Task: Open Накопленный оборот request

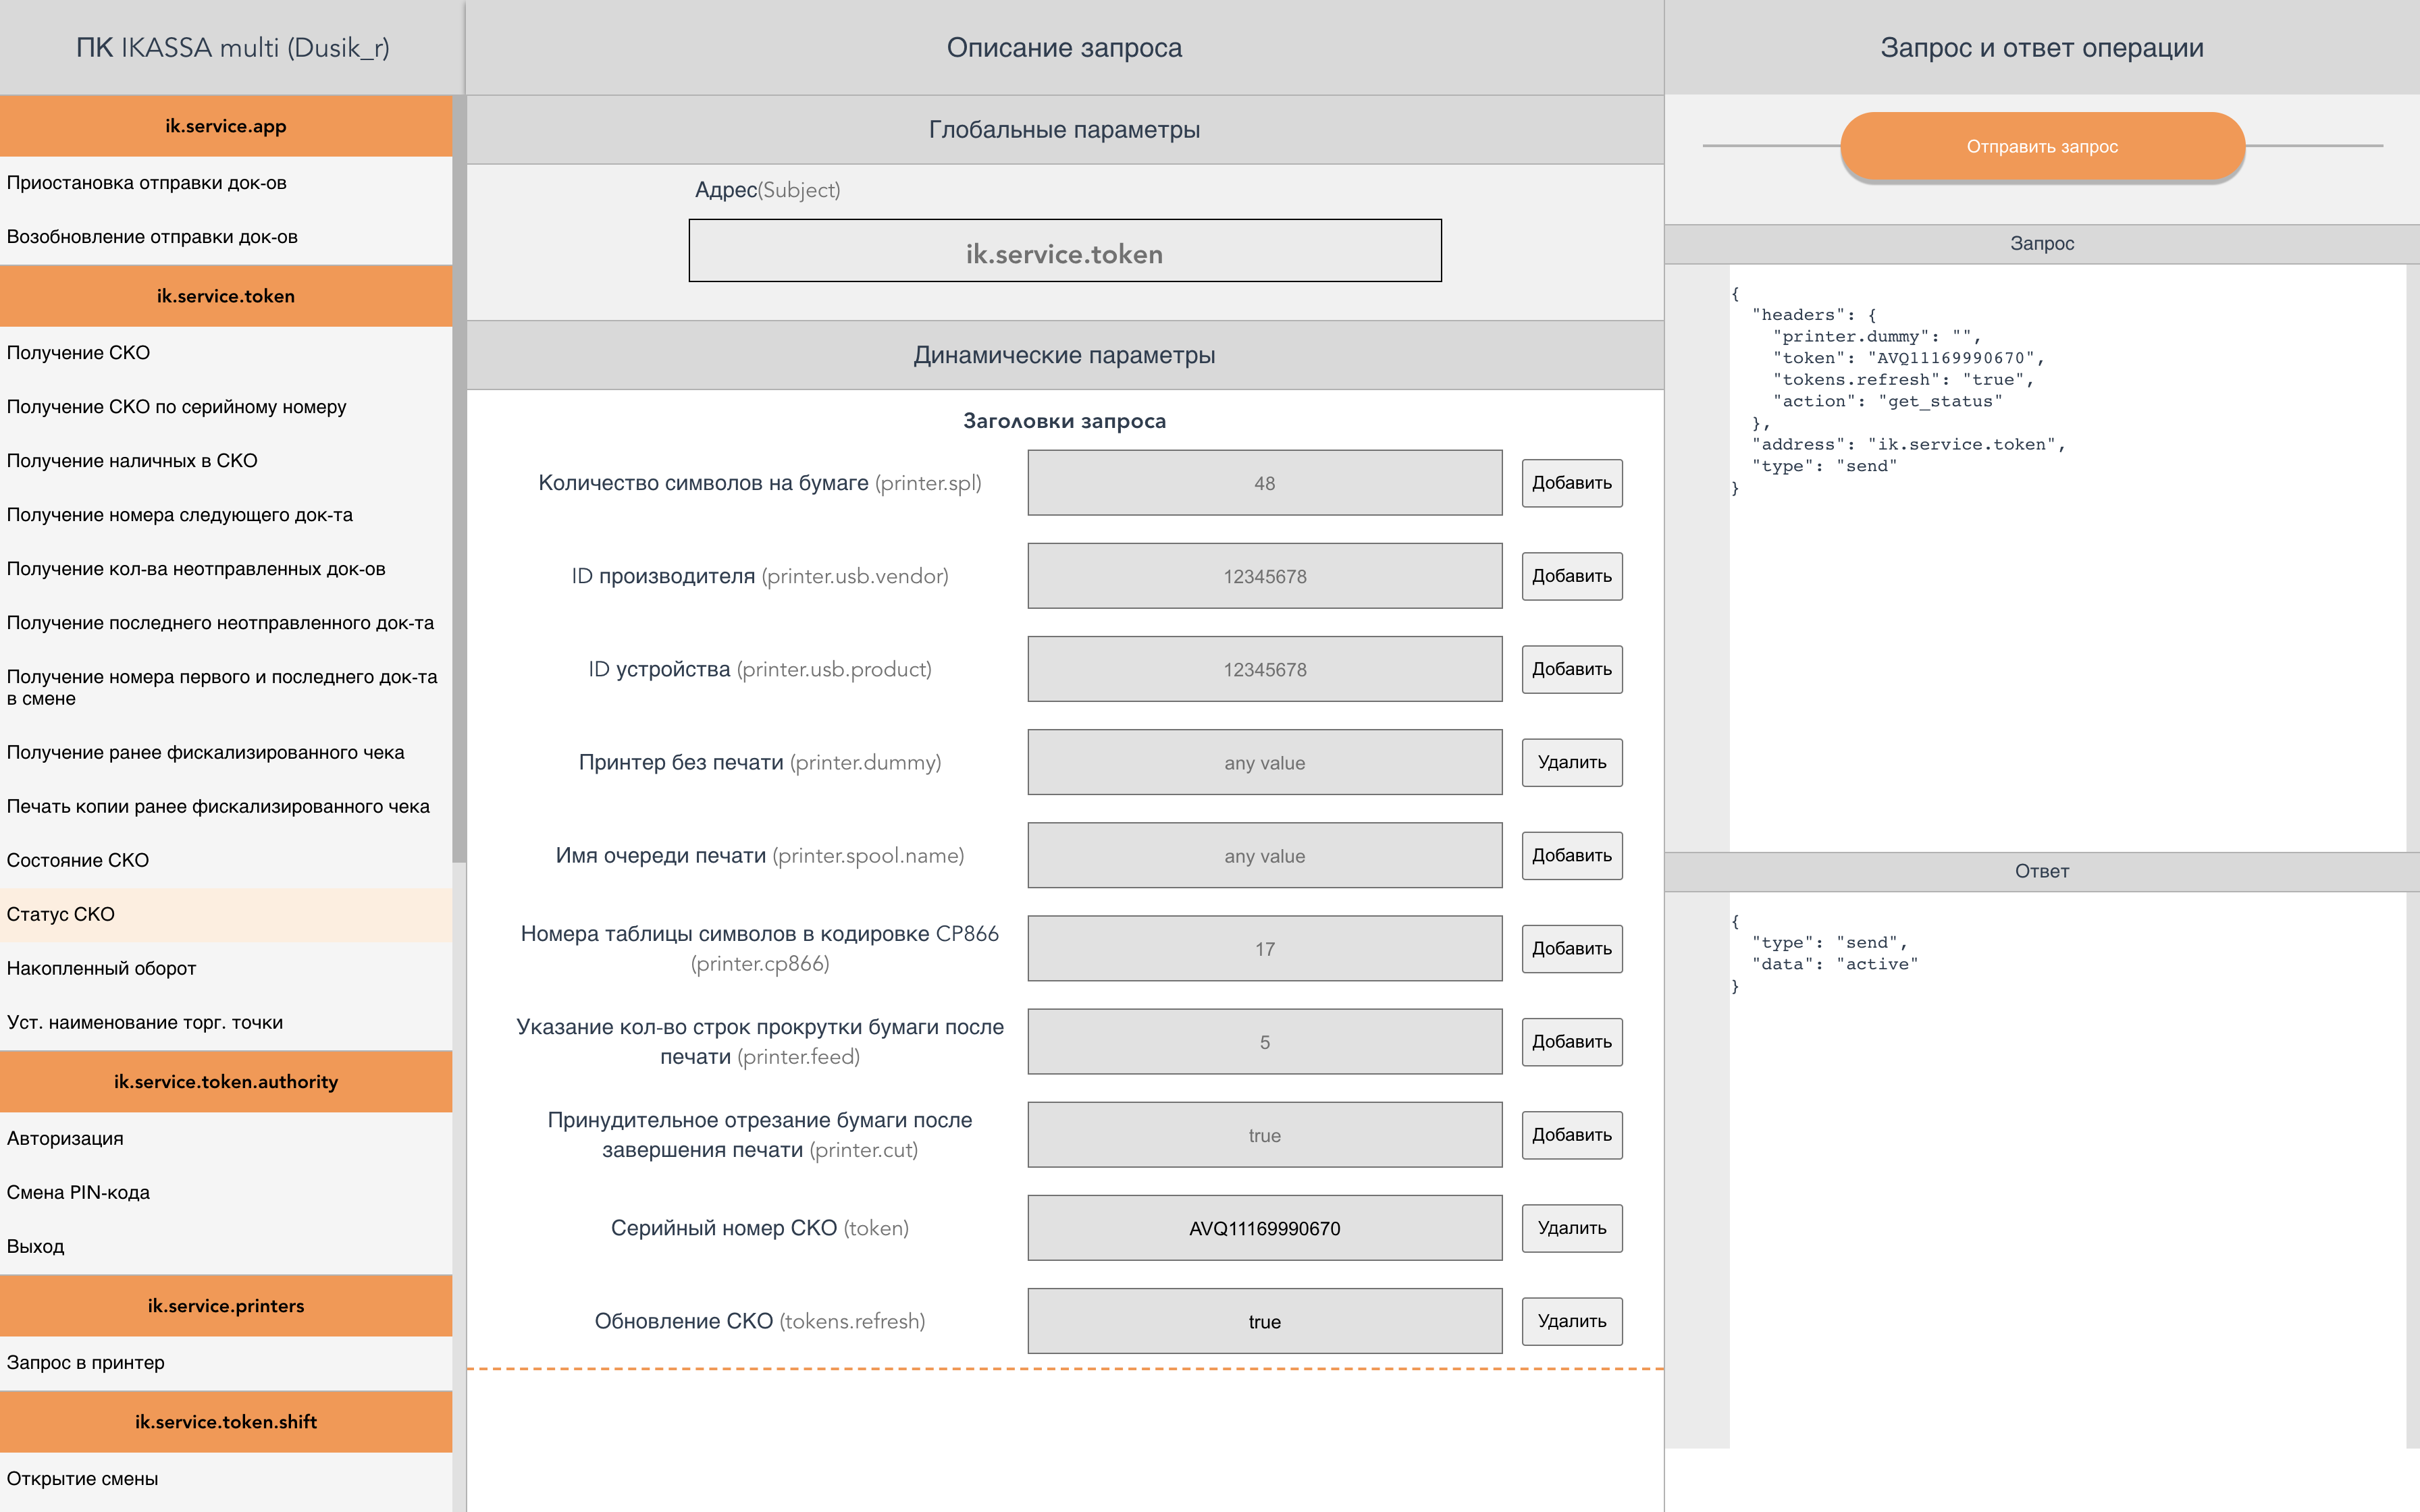Action: click(101, 968)
